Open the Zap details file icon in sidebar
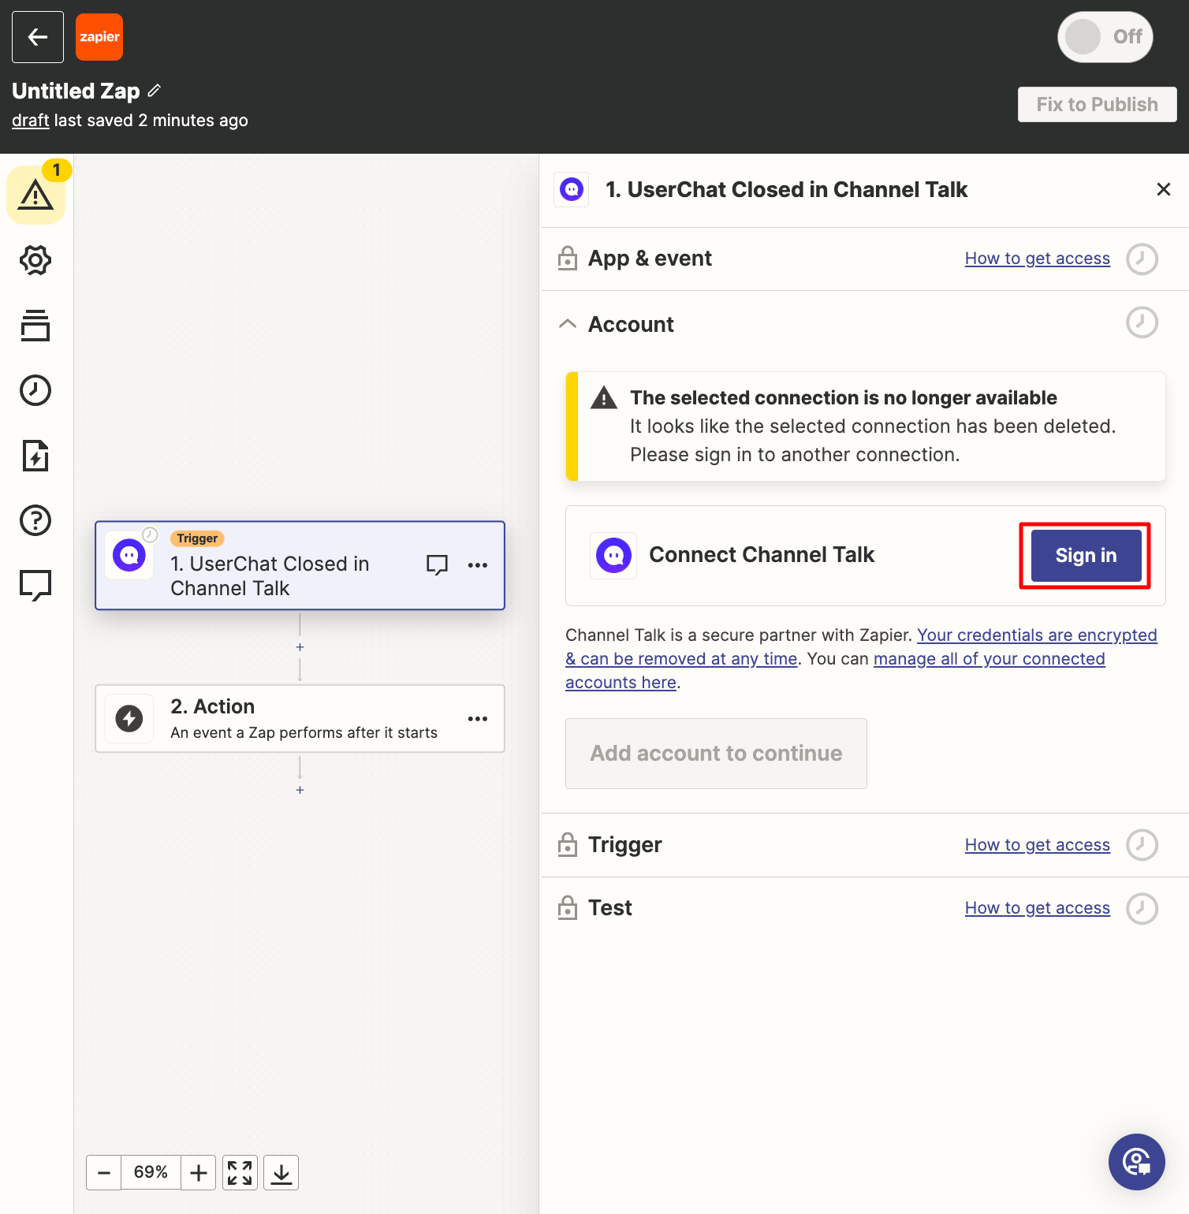Screen dimensions: 1189x1214 [x=35, y=456]
